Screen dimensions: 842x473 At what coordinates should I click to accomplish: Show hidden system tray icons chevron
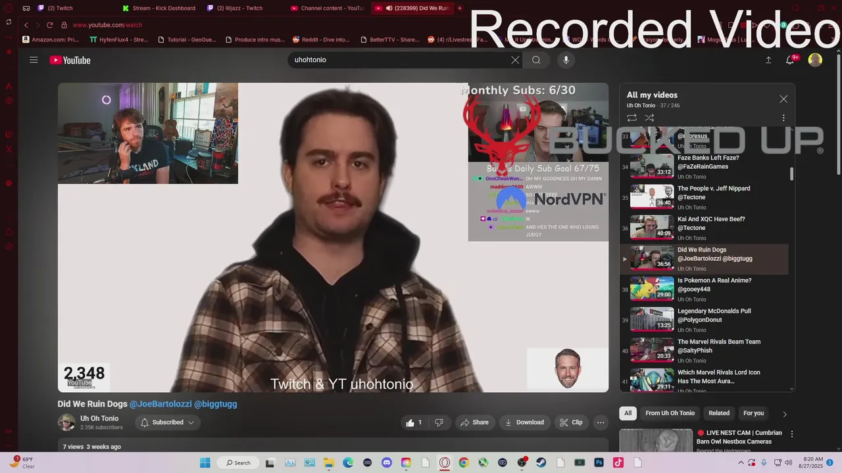point(741,462)
